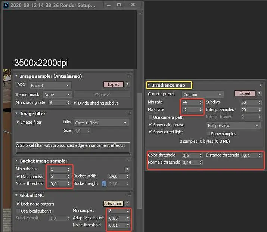Click the Photoshop file icon in title bar
Viewport: 267px width, 232px height.
point(6,5)
